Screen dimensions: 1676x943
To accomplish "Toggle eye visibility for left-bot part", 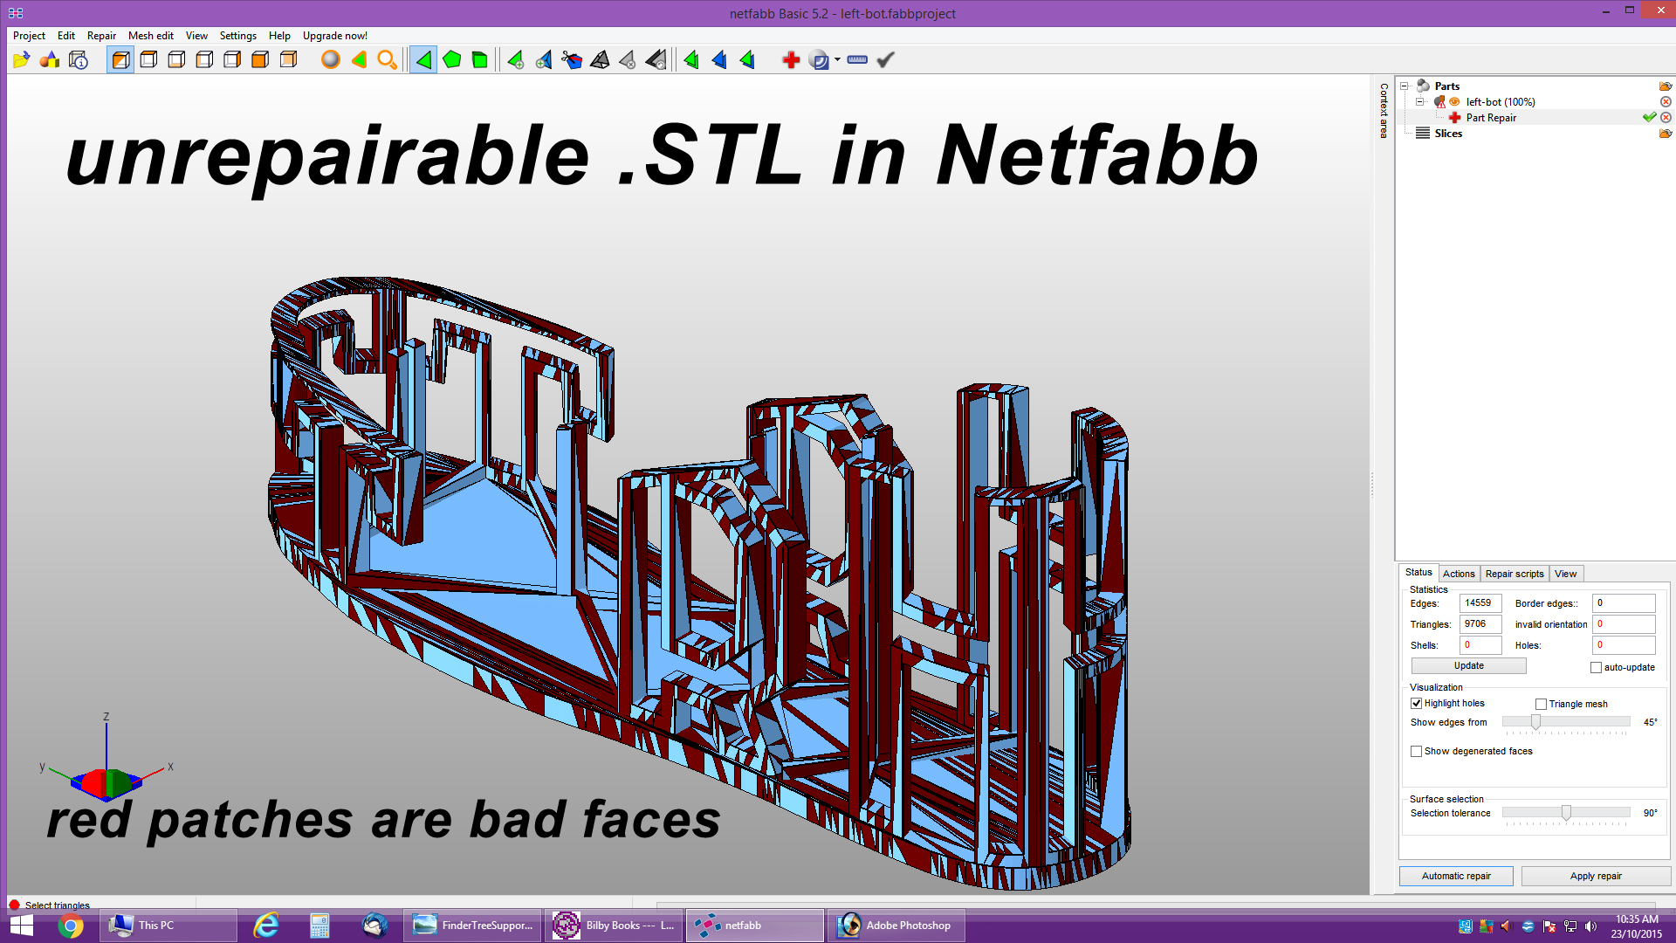I will 1454,102.
